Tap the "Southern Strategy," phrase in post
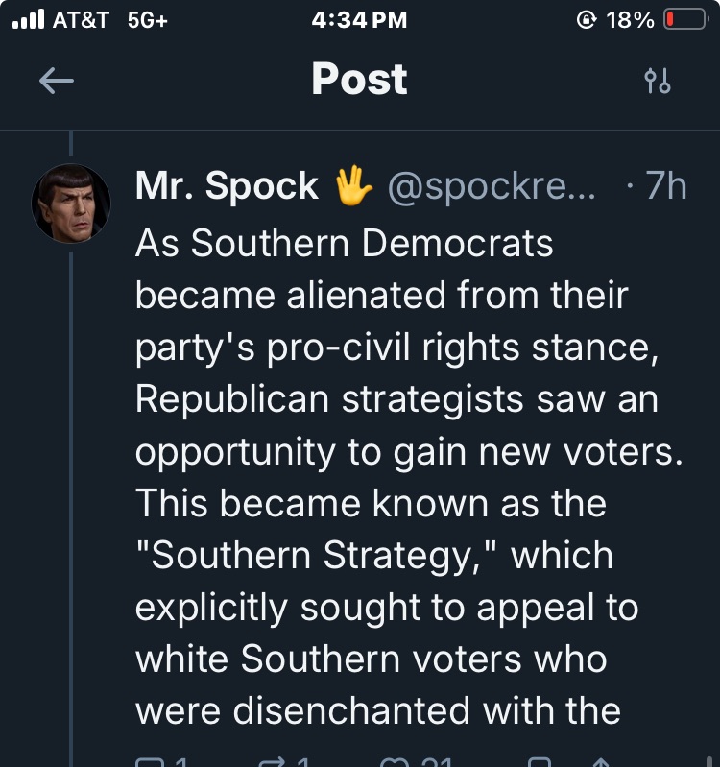Viewport: 720px width, 767px height. click(x=312, y=556)
